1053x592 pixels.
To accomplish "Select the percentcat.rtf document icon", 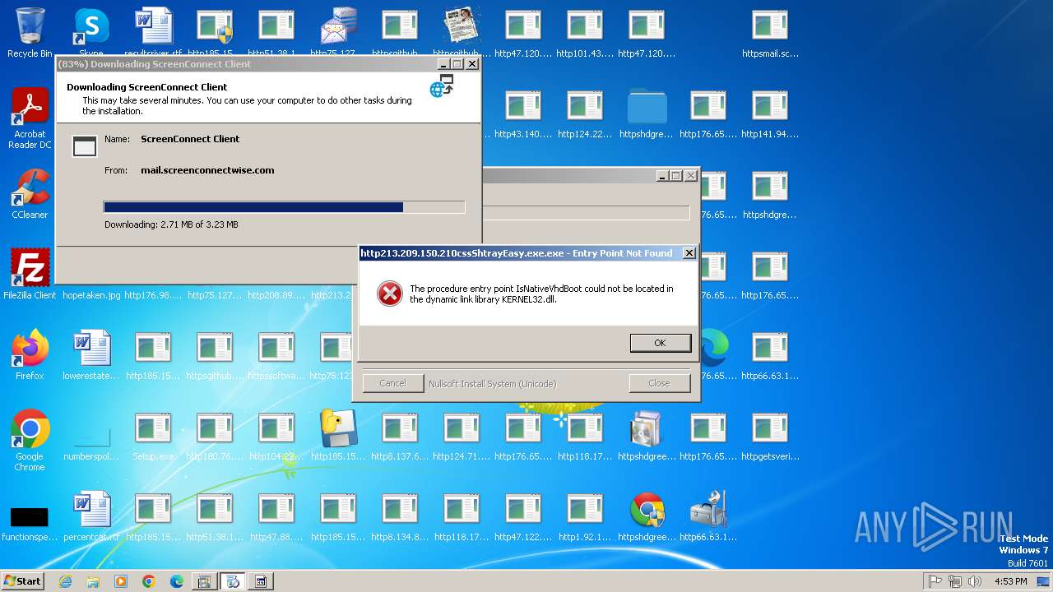I will coord(91,516).
